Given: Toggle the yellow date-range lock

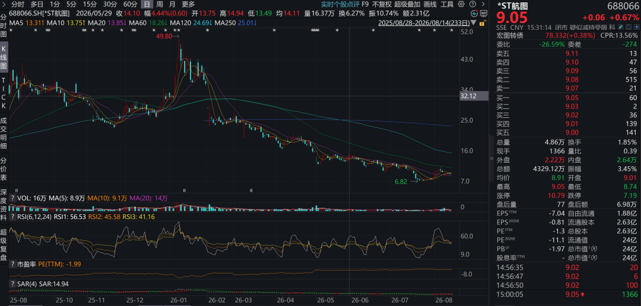Looking at the screenshot, I should coord(483,23).
